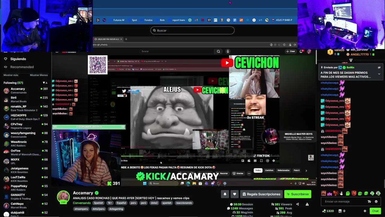Send message with green Chat button
The image size is (385, 217).
375,211
